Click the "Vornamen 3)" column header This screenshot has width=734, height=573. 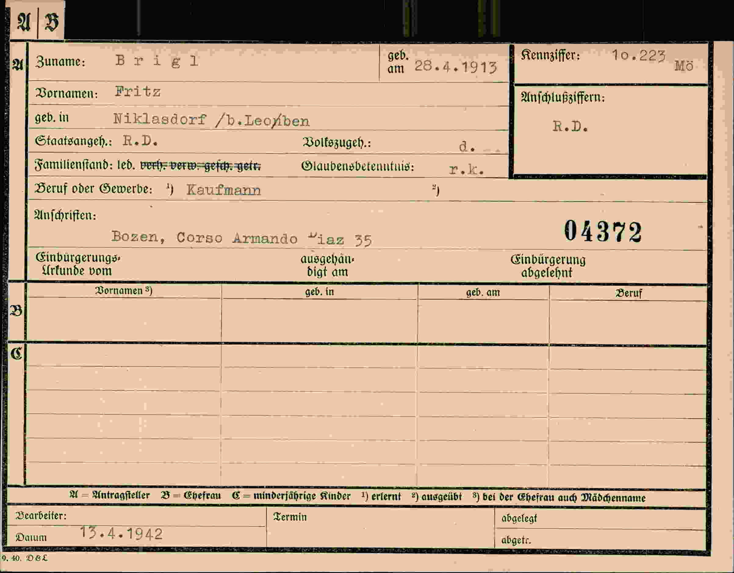pos(124,291)
